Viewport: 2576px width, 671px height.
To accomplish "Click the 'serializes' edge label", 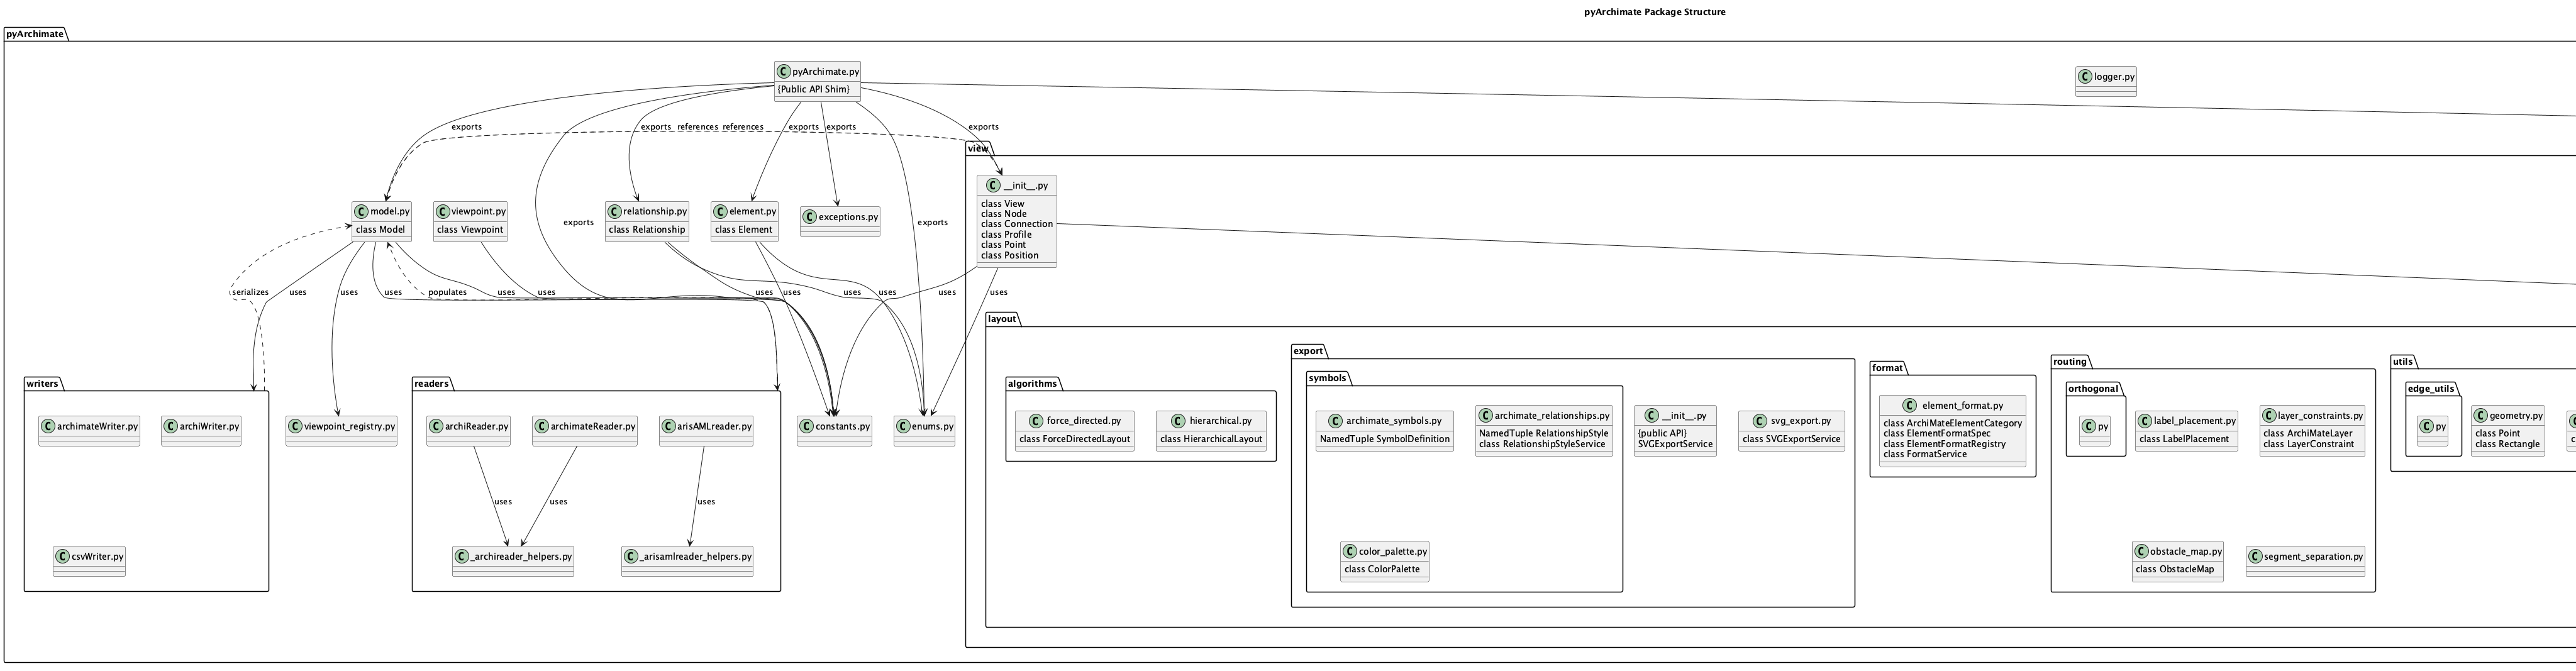I will pos(250,293).
